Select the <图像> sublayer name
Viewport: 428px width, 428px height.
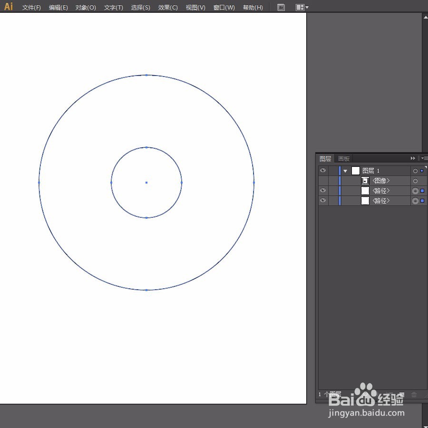click(381, 181)
